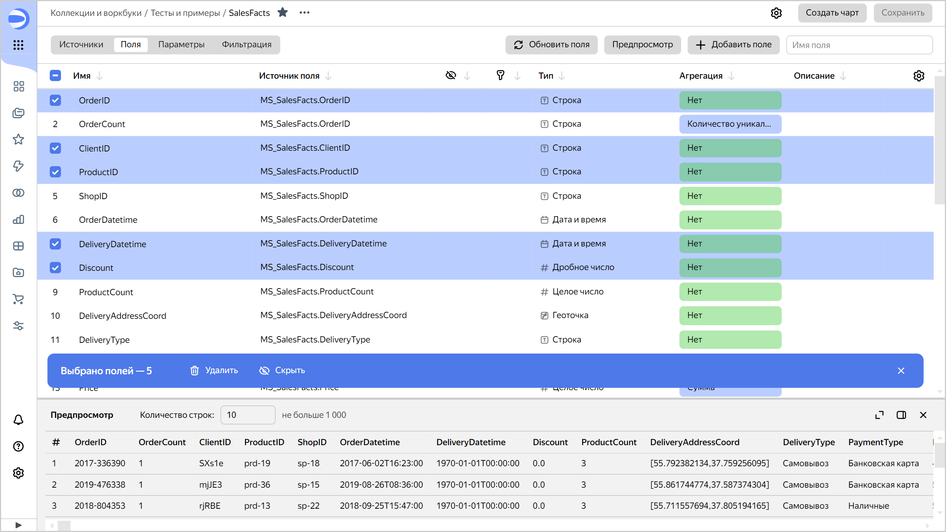Check the ShopID field row

click(x=55, y=196)
